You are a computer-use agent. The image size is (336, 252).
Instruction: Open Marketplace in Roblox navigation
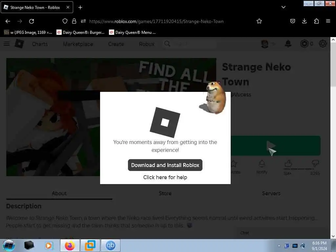(x=78, y=44)
